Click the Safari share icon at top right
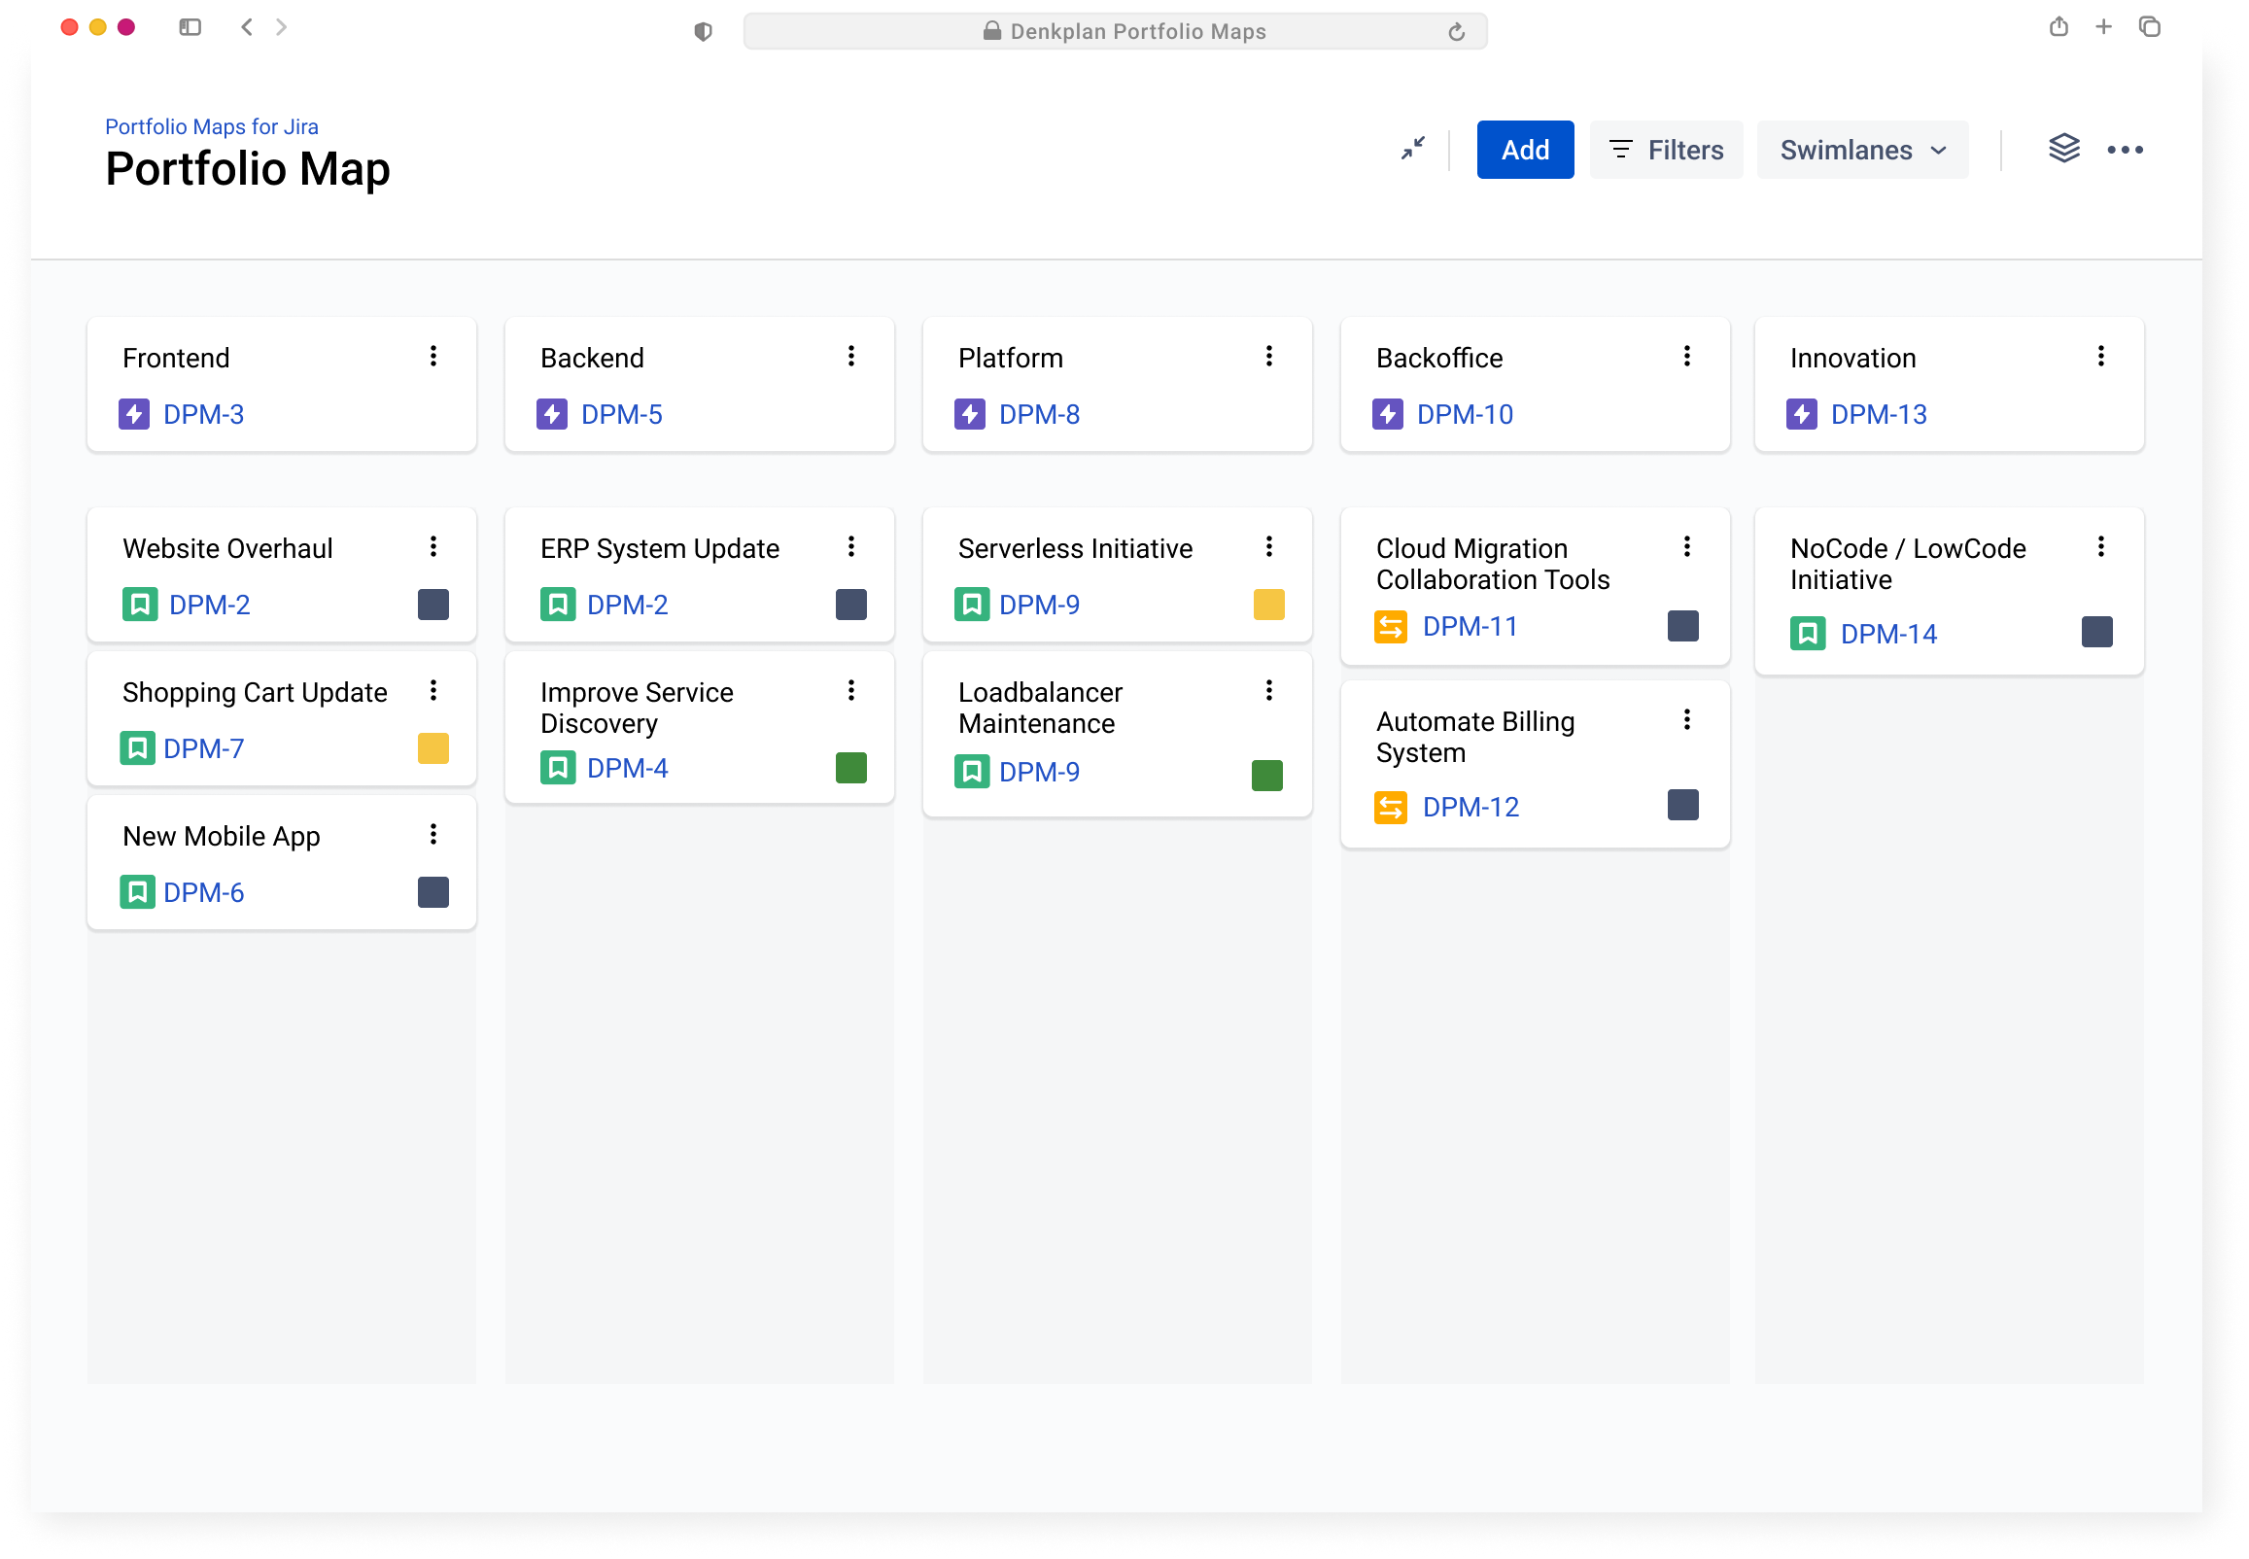Image resolution: width=2249 pixels, height=1559 pixels. (x=2060, y=26)
